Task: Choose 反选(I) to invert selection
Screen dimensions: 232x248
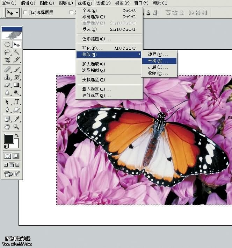Action: [109, 29]
